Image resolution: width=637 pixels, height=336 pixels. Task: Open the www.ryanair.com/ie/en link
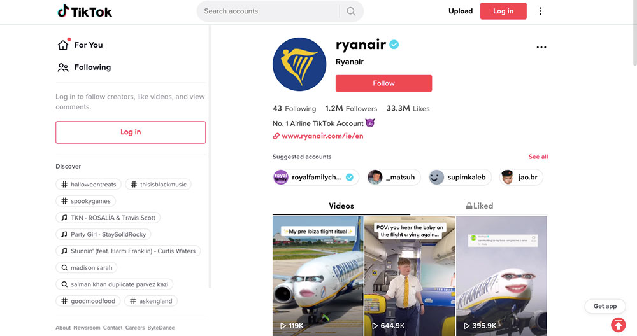tap(322, 136)
